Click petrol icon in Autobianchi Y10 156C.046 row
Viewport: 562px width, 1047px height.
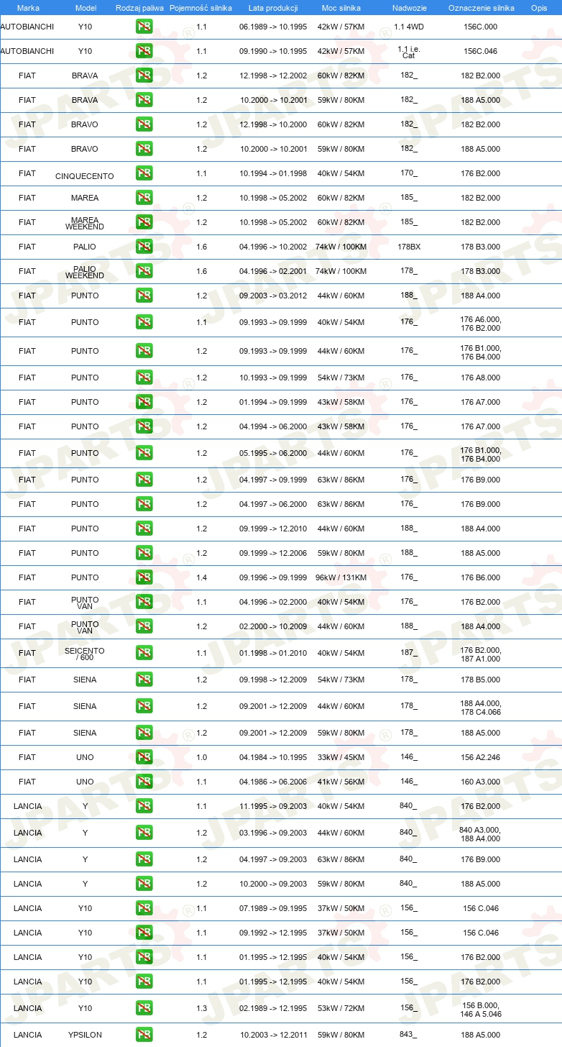click(144, 51)
